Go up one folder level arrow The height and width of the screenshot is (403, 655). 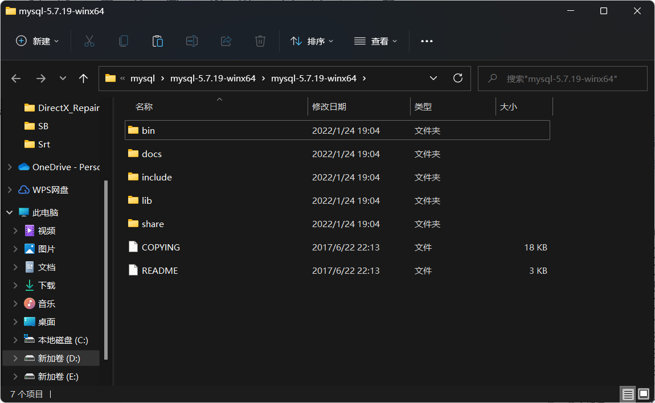[x=83, y=79]
